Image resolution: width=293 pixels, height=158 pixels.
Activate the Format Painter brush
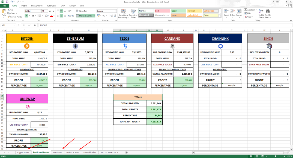(9, 17)
